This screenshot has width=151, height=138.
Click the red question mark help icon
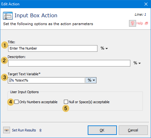pos(133,23)
